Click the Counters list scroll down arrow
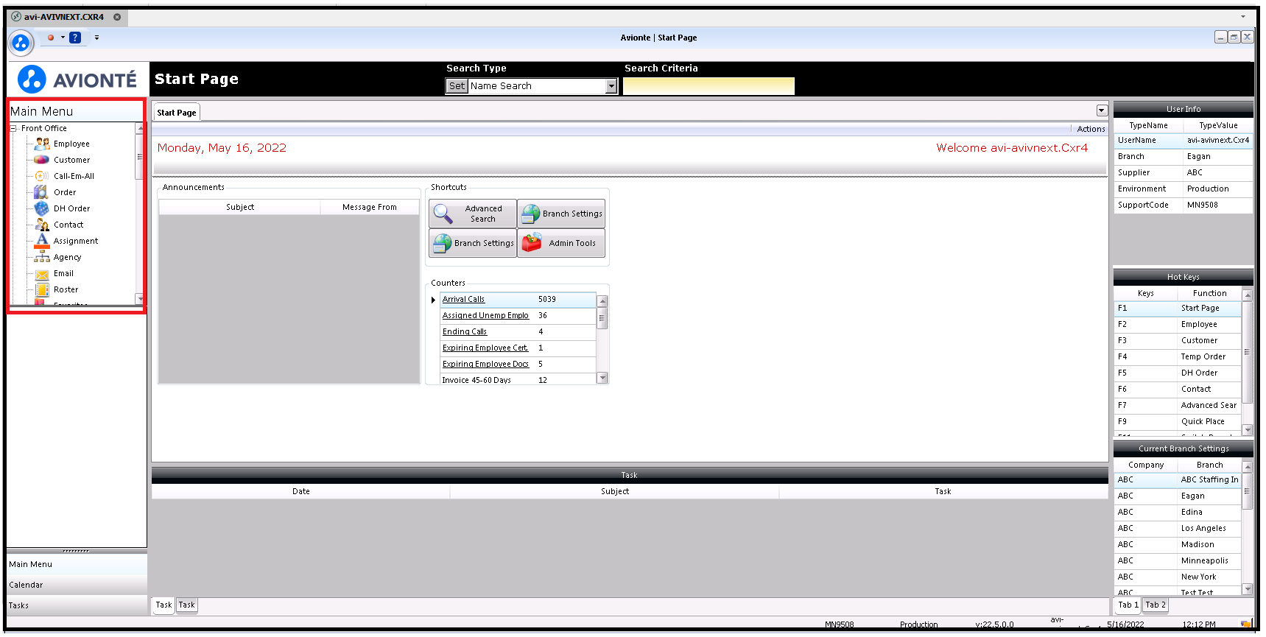The image size is (1266, 637). pos(602,378)
